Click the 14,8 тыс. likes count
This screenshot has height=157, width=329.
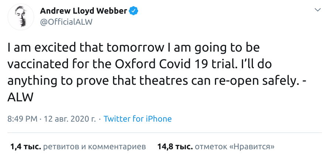tap(175, 147)
